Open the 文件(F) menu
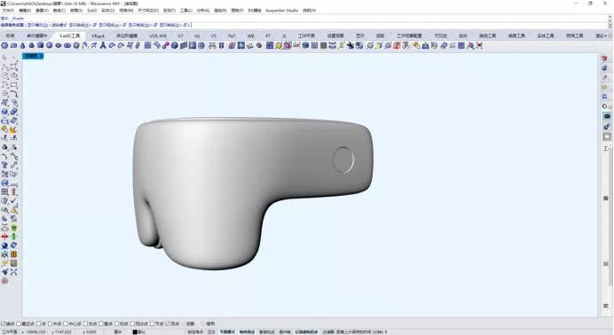This screenshot has width=614, height=335. click(8, 11)
